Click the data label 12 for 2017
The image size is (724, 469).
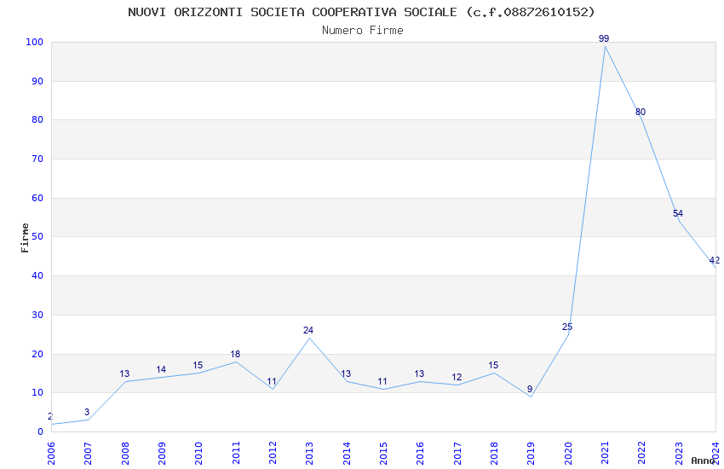(457, 378)
